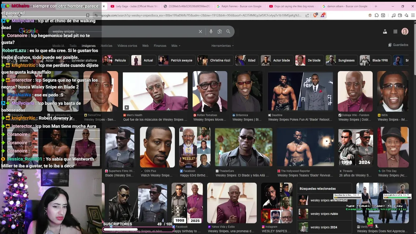Filter images by Edad chip
Viewport: 416px width, 234px height.
[246, 60]
